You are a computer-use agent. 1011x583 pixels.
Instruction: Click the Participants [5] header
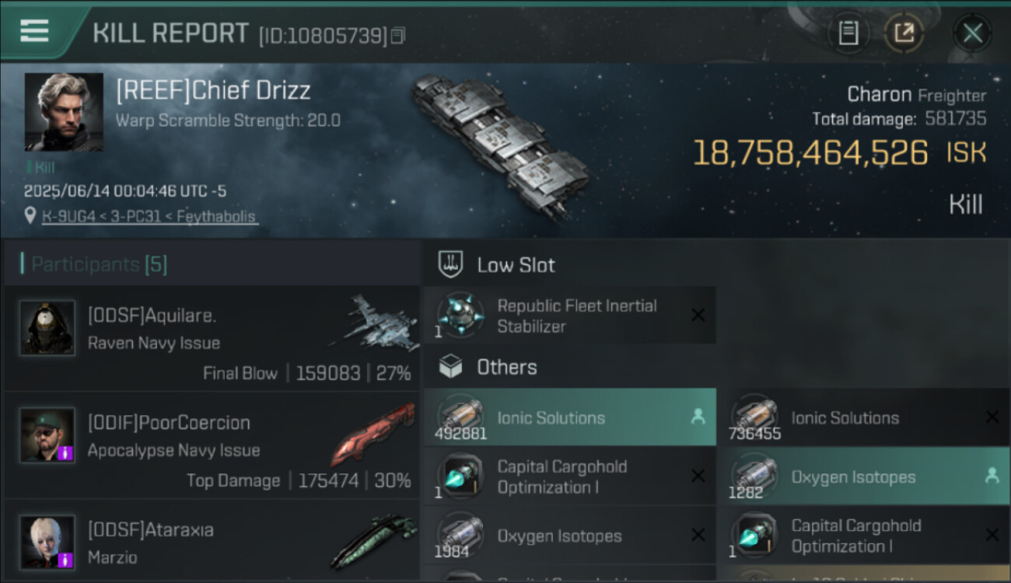(x=99, y=264)
